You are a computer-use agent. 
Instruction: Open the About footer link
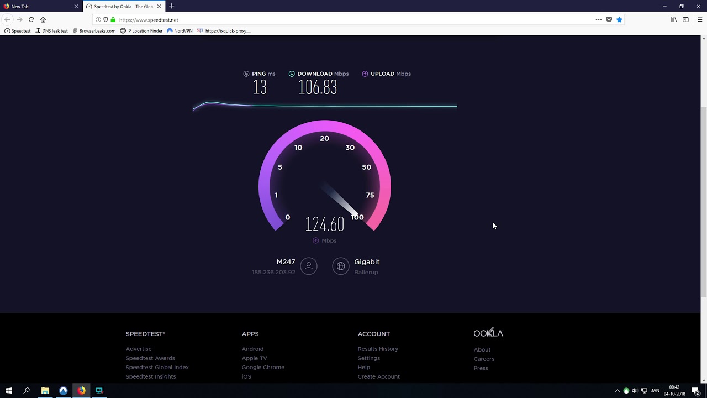coord(482,349)
